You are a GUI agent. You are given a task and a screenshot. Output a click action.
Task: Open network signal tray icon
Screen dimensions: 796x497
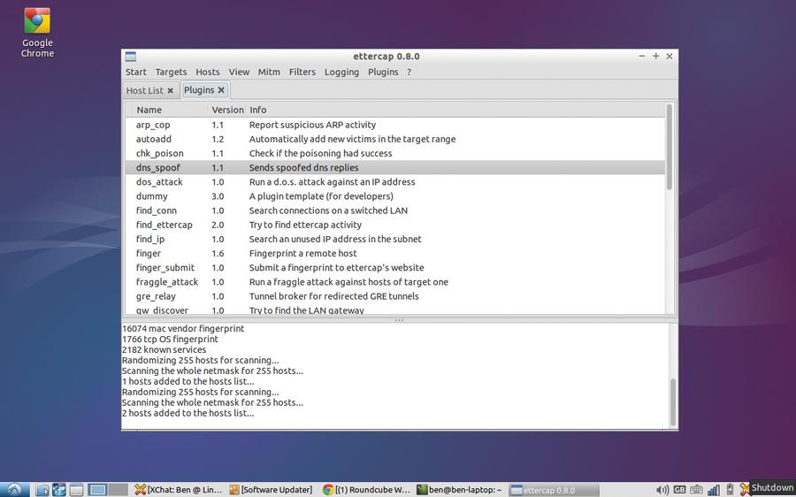(713, 490)
